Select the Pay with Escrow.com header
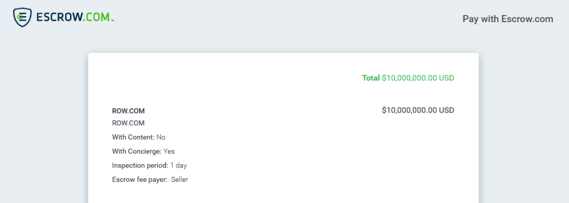Screen dimensions: 569x203 (508, 19)
